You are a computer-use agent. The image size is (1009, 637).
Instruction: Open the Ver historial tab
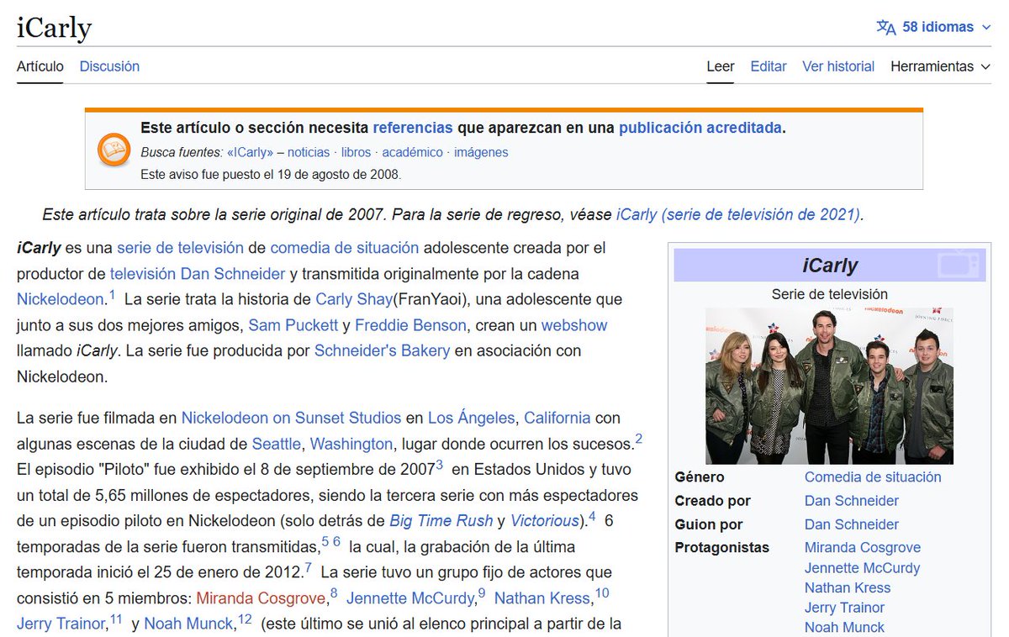tap(838, 66)
